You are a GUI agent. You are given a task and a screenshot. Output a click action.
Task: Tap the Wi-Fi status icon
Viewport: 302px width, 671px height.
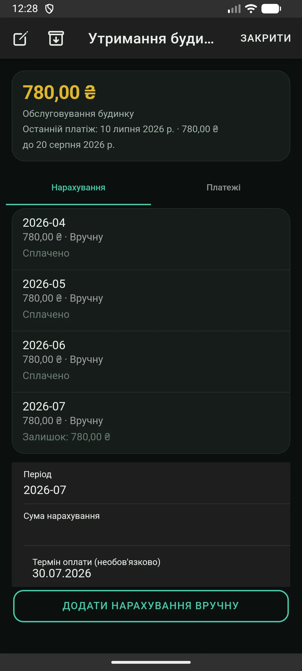[x=251, y=9]
